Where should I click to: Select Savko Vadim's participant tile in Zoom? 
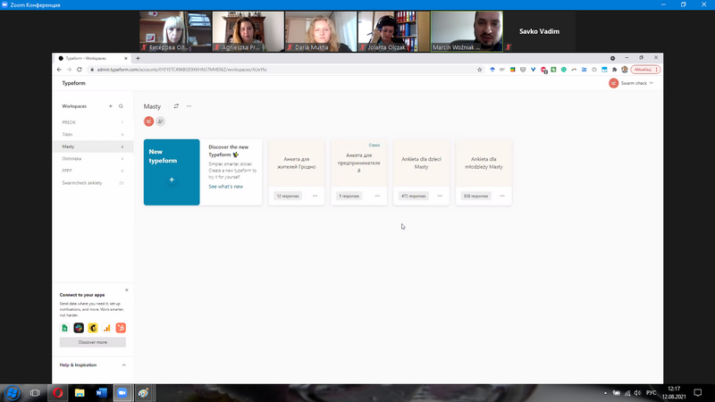(540, 31)
